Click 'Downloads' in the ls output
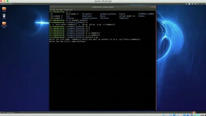This screenshot has width=206, height=116. [x=87, y=16]
